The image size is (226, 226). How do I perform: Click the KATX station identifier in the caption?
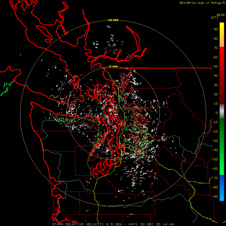133,224
